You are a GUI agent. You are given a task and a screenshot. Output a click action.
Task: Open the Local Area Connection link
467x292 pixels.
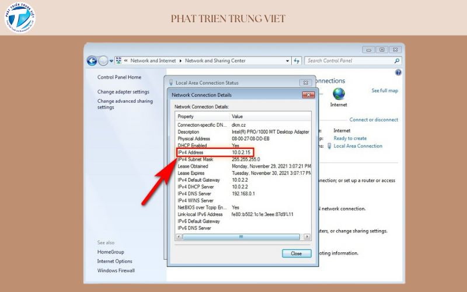[358, 146]
